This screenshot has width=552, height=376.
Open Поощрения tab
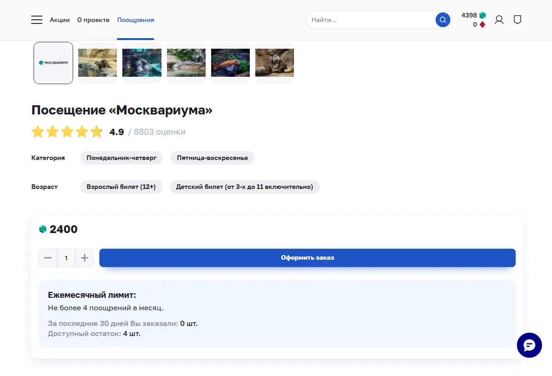tap(136, 20)
